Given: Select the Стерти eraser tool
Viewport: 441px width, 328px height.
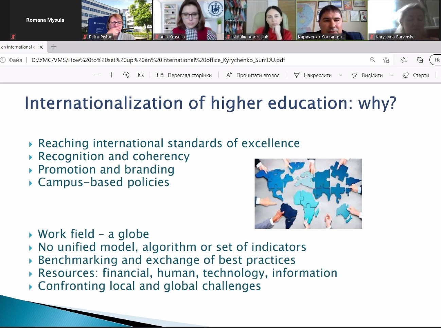Looking at the screenshot, I should [416, 75].
